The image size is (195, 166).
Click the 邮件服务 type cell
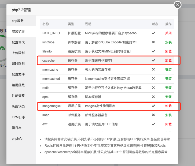(74, 115)
